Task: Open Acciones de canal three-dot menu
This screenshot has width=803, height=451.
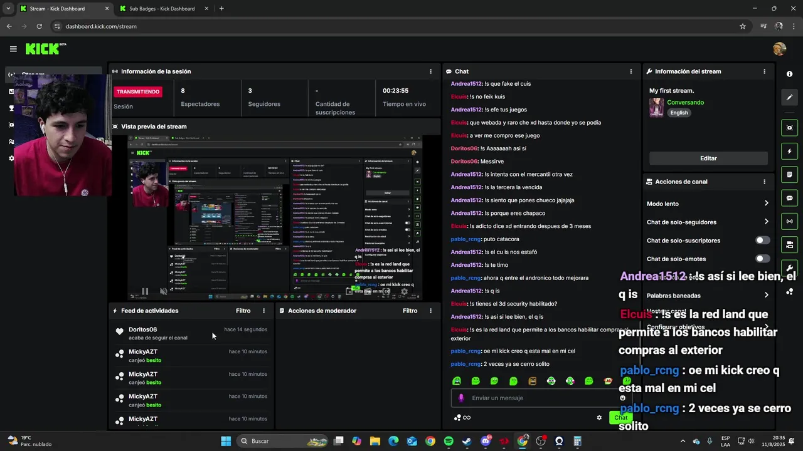Action: point(764,182)
